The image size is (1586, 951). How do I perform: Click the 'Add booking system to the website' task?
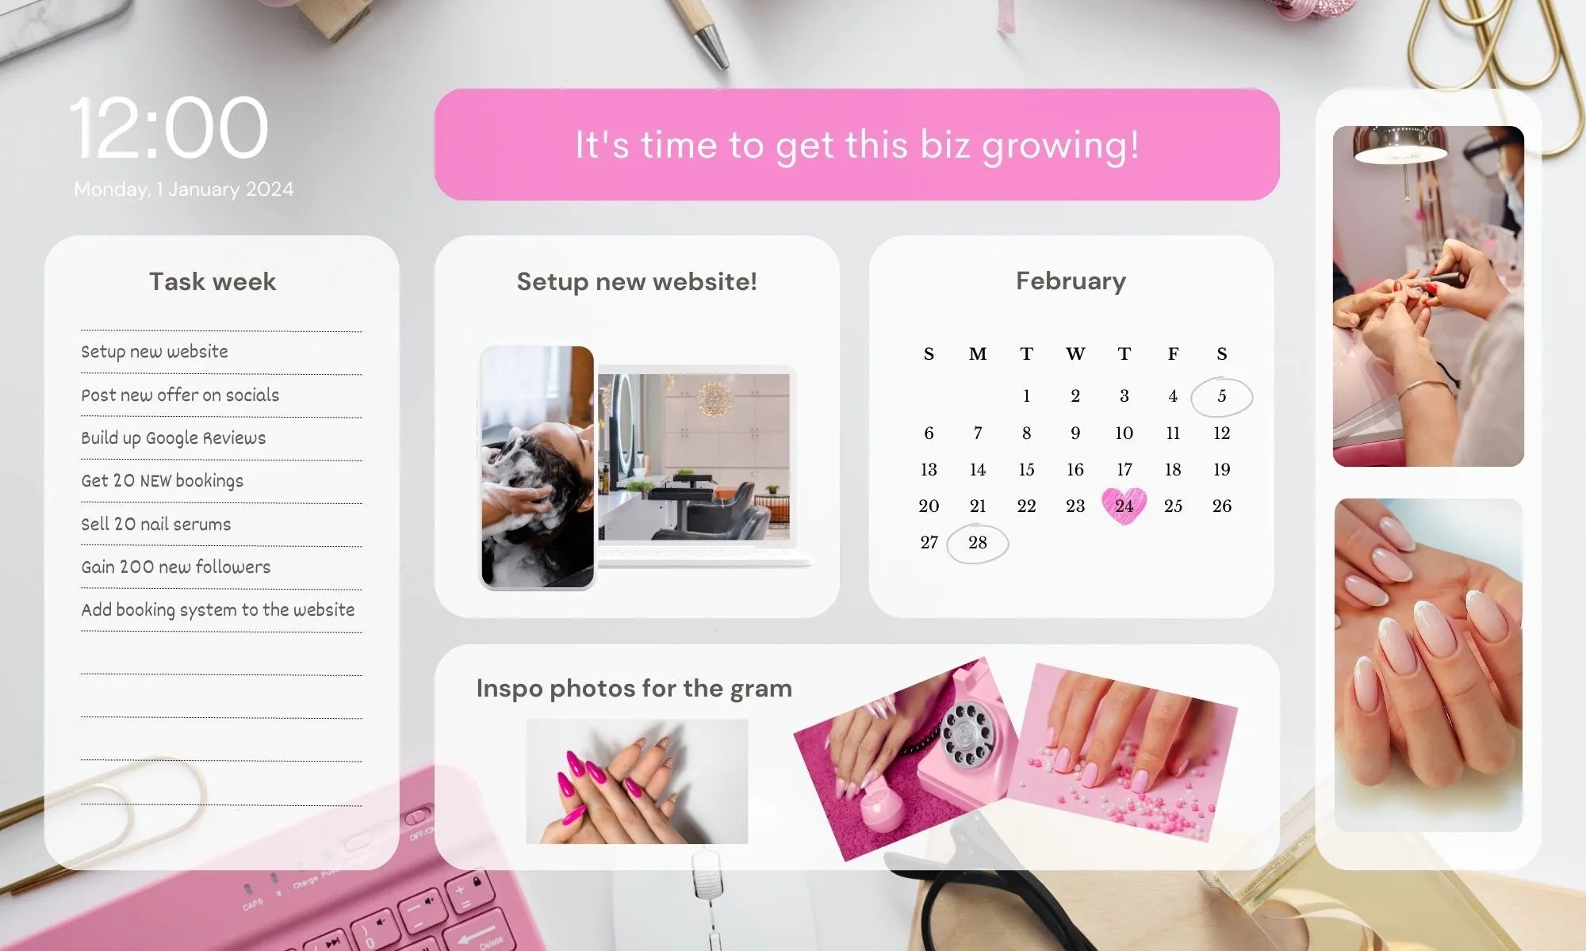point(217,609)
